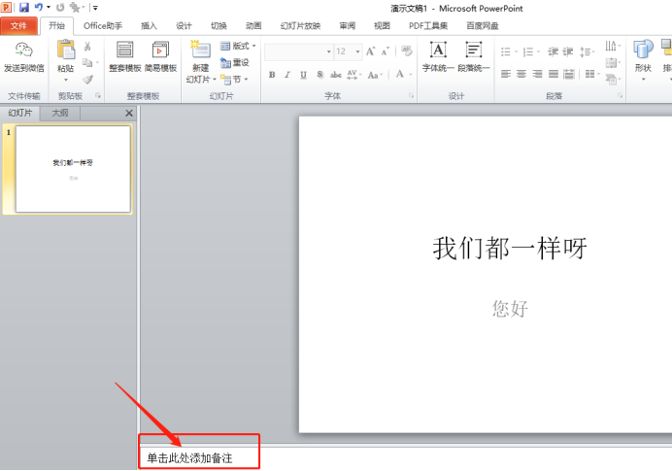Click the Decrease Font Size icon
The width and height of the screenshot is (672, 471).
385,51
